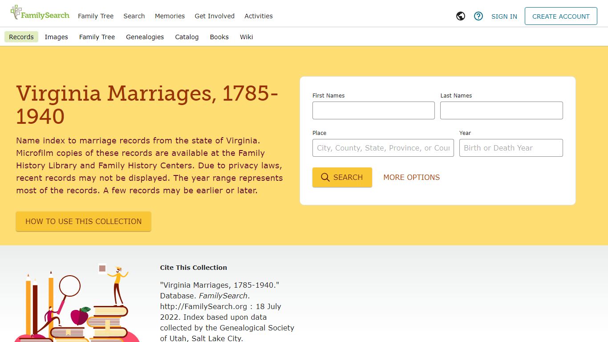Click MORE OPTIONS link
The width and height of the screenshot is (608, 342).
pyautogui.click(x=412, y=177)
